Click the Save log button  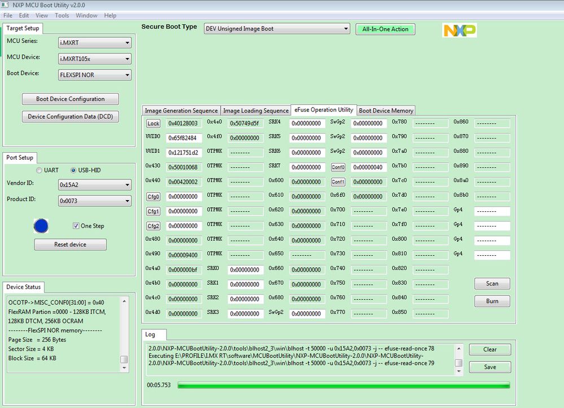(490, 367)
